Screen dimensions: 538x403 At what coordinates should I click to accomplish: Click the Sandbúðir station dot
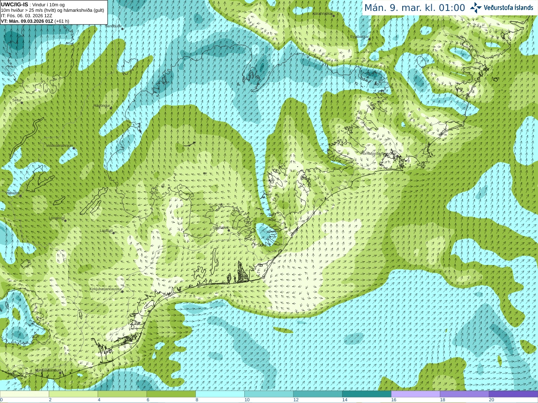123,29
